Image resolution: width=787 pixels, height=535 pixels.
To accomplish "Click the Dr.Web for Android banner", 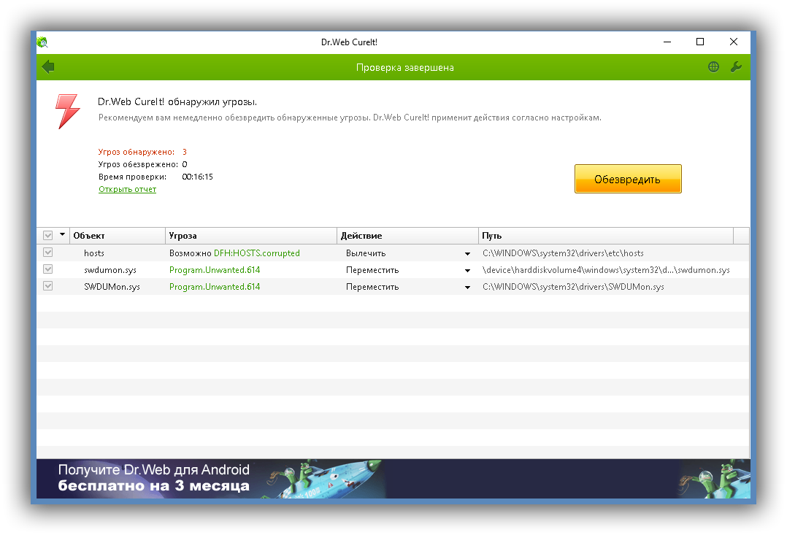I will point(393,478).
